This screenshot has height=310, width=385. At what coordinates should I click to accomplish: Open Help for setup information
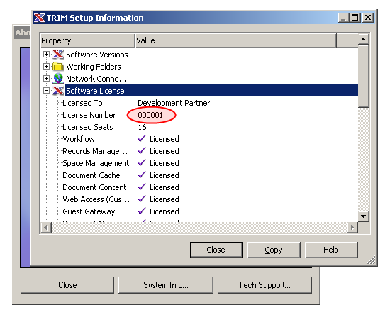(x=331, y=250)
